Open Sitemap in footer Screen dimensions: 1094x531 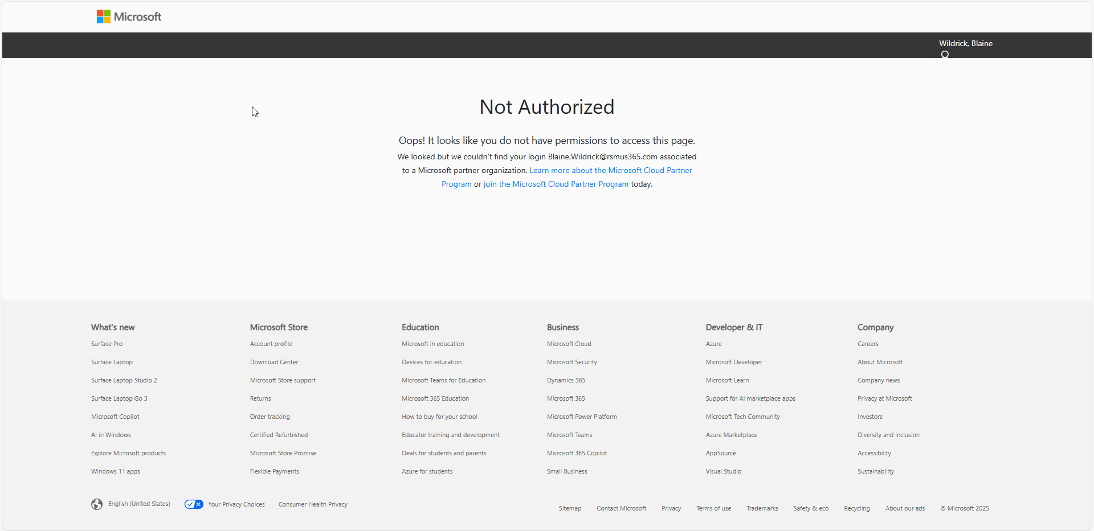tap(570, 508)
